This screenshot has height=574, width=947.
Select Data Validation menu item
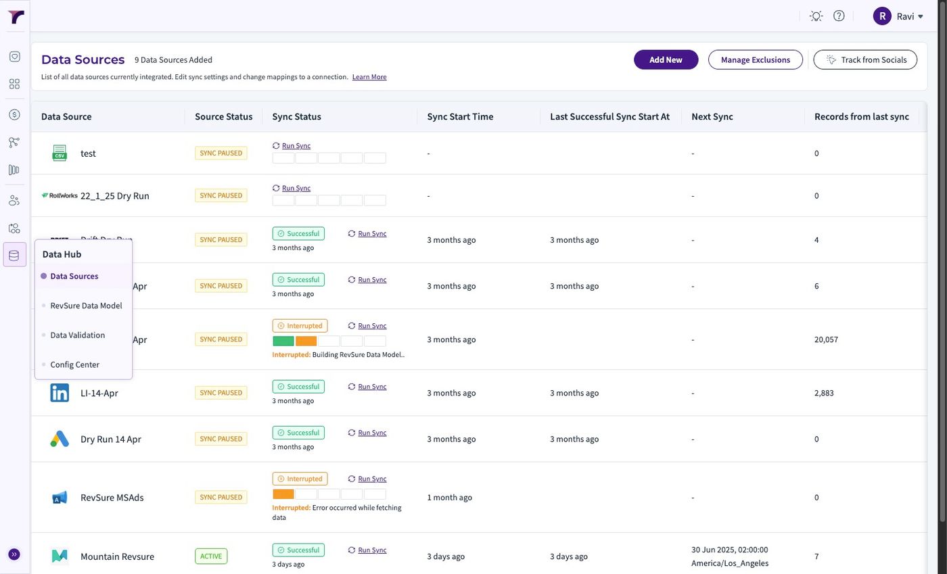[77, 335]
